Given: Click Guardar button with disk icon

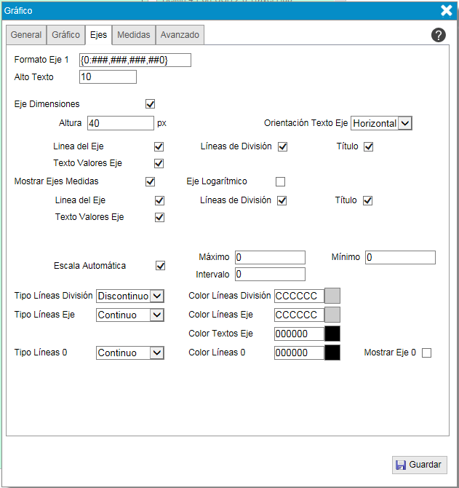Looking at the screenshot, I should (x=420, y=465).
